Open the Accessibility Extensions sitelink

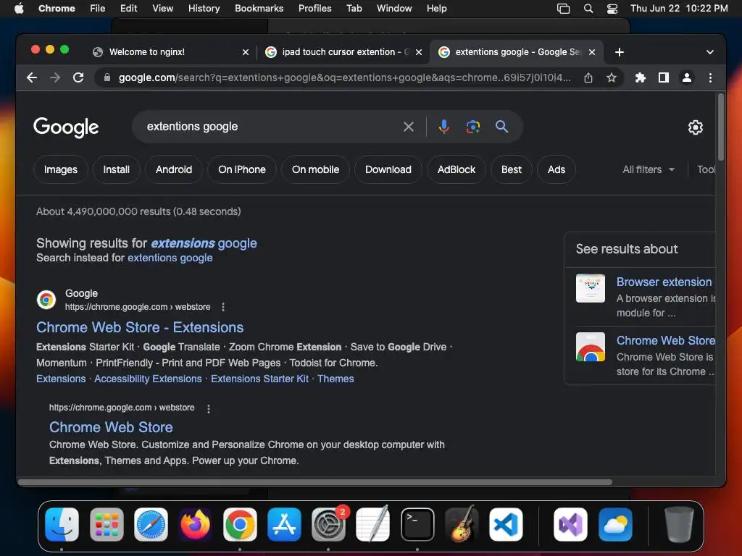pos(148,379)
